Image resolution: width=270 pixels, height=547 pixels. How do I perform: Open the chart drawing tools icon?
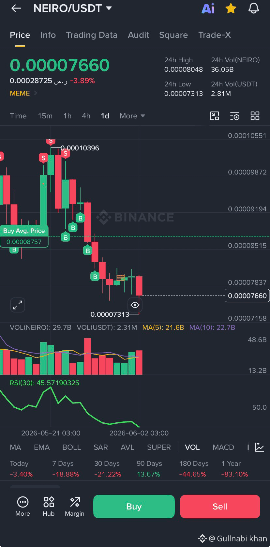pos(215,116)
